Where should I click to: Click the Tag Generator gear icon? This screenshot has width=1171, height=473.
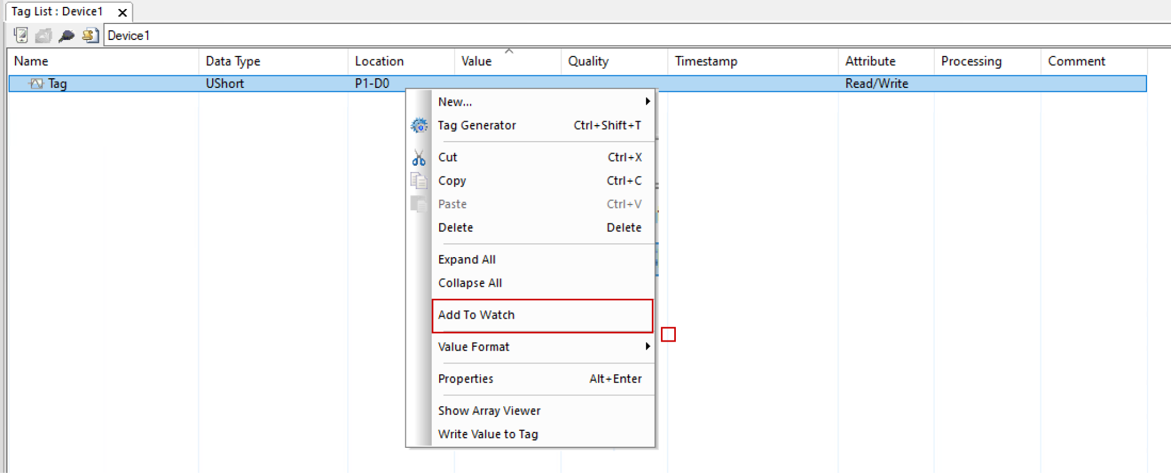click(x=419, y=125)
